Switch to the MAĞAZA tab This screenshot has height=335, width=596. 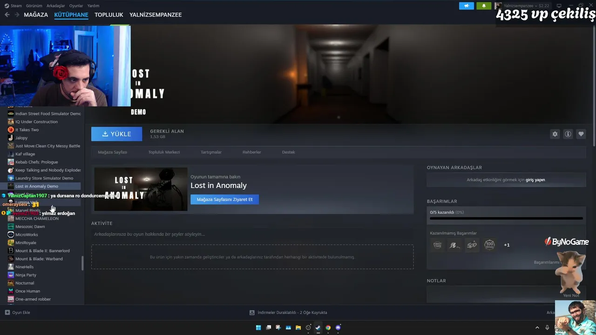[36, 14]
